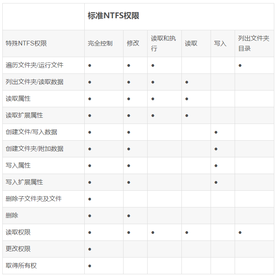Click the 读取 column header
Image resolution: width=277 pixels, height=277 pixels.
pyautogui.click(x=191, y=43)
